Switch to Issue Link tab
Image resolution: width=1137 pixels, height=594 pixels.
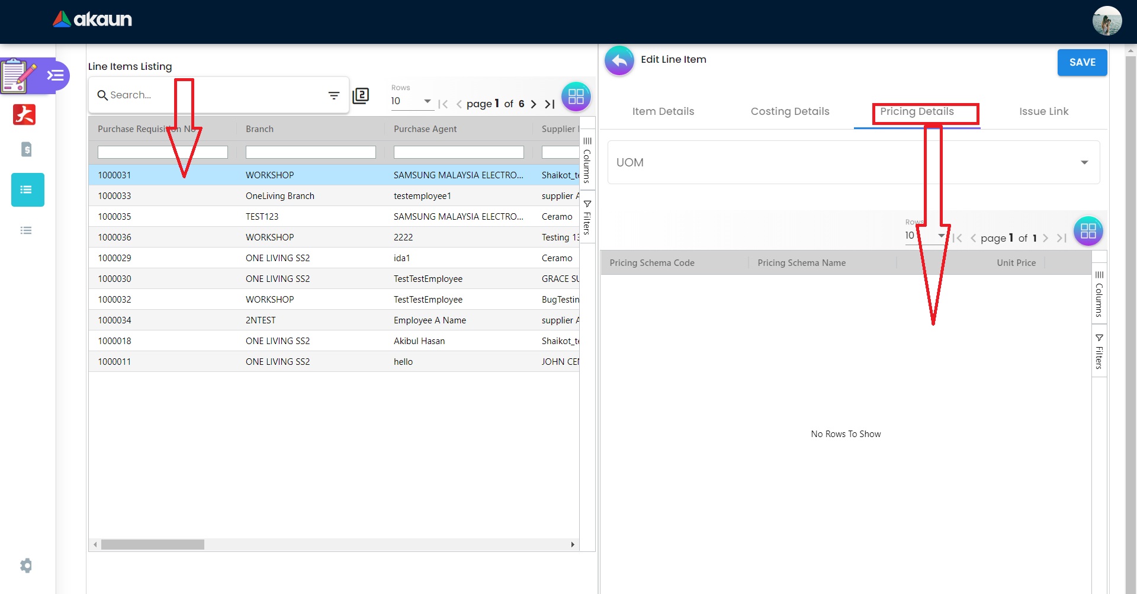(1043, 111)
